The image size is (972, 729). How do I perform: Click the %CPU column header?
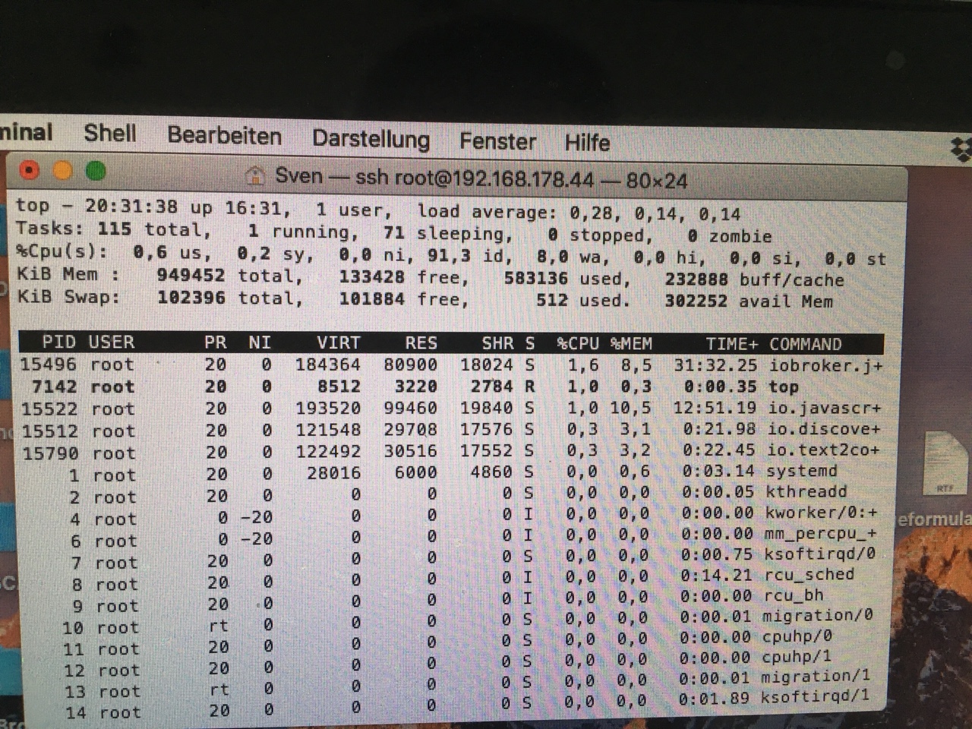[x=578, y=343]
